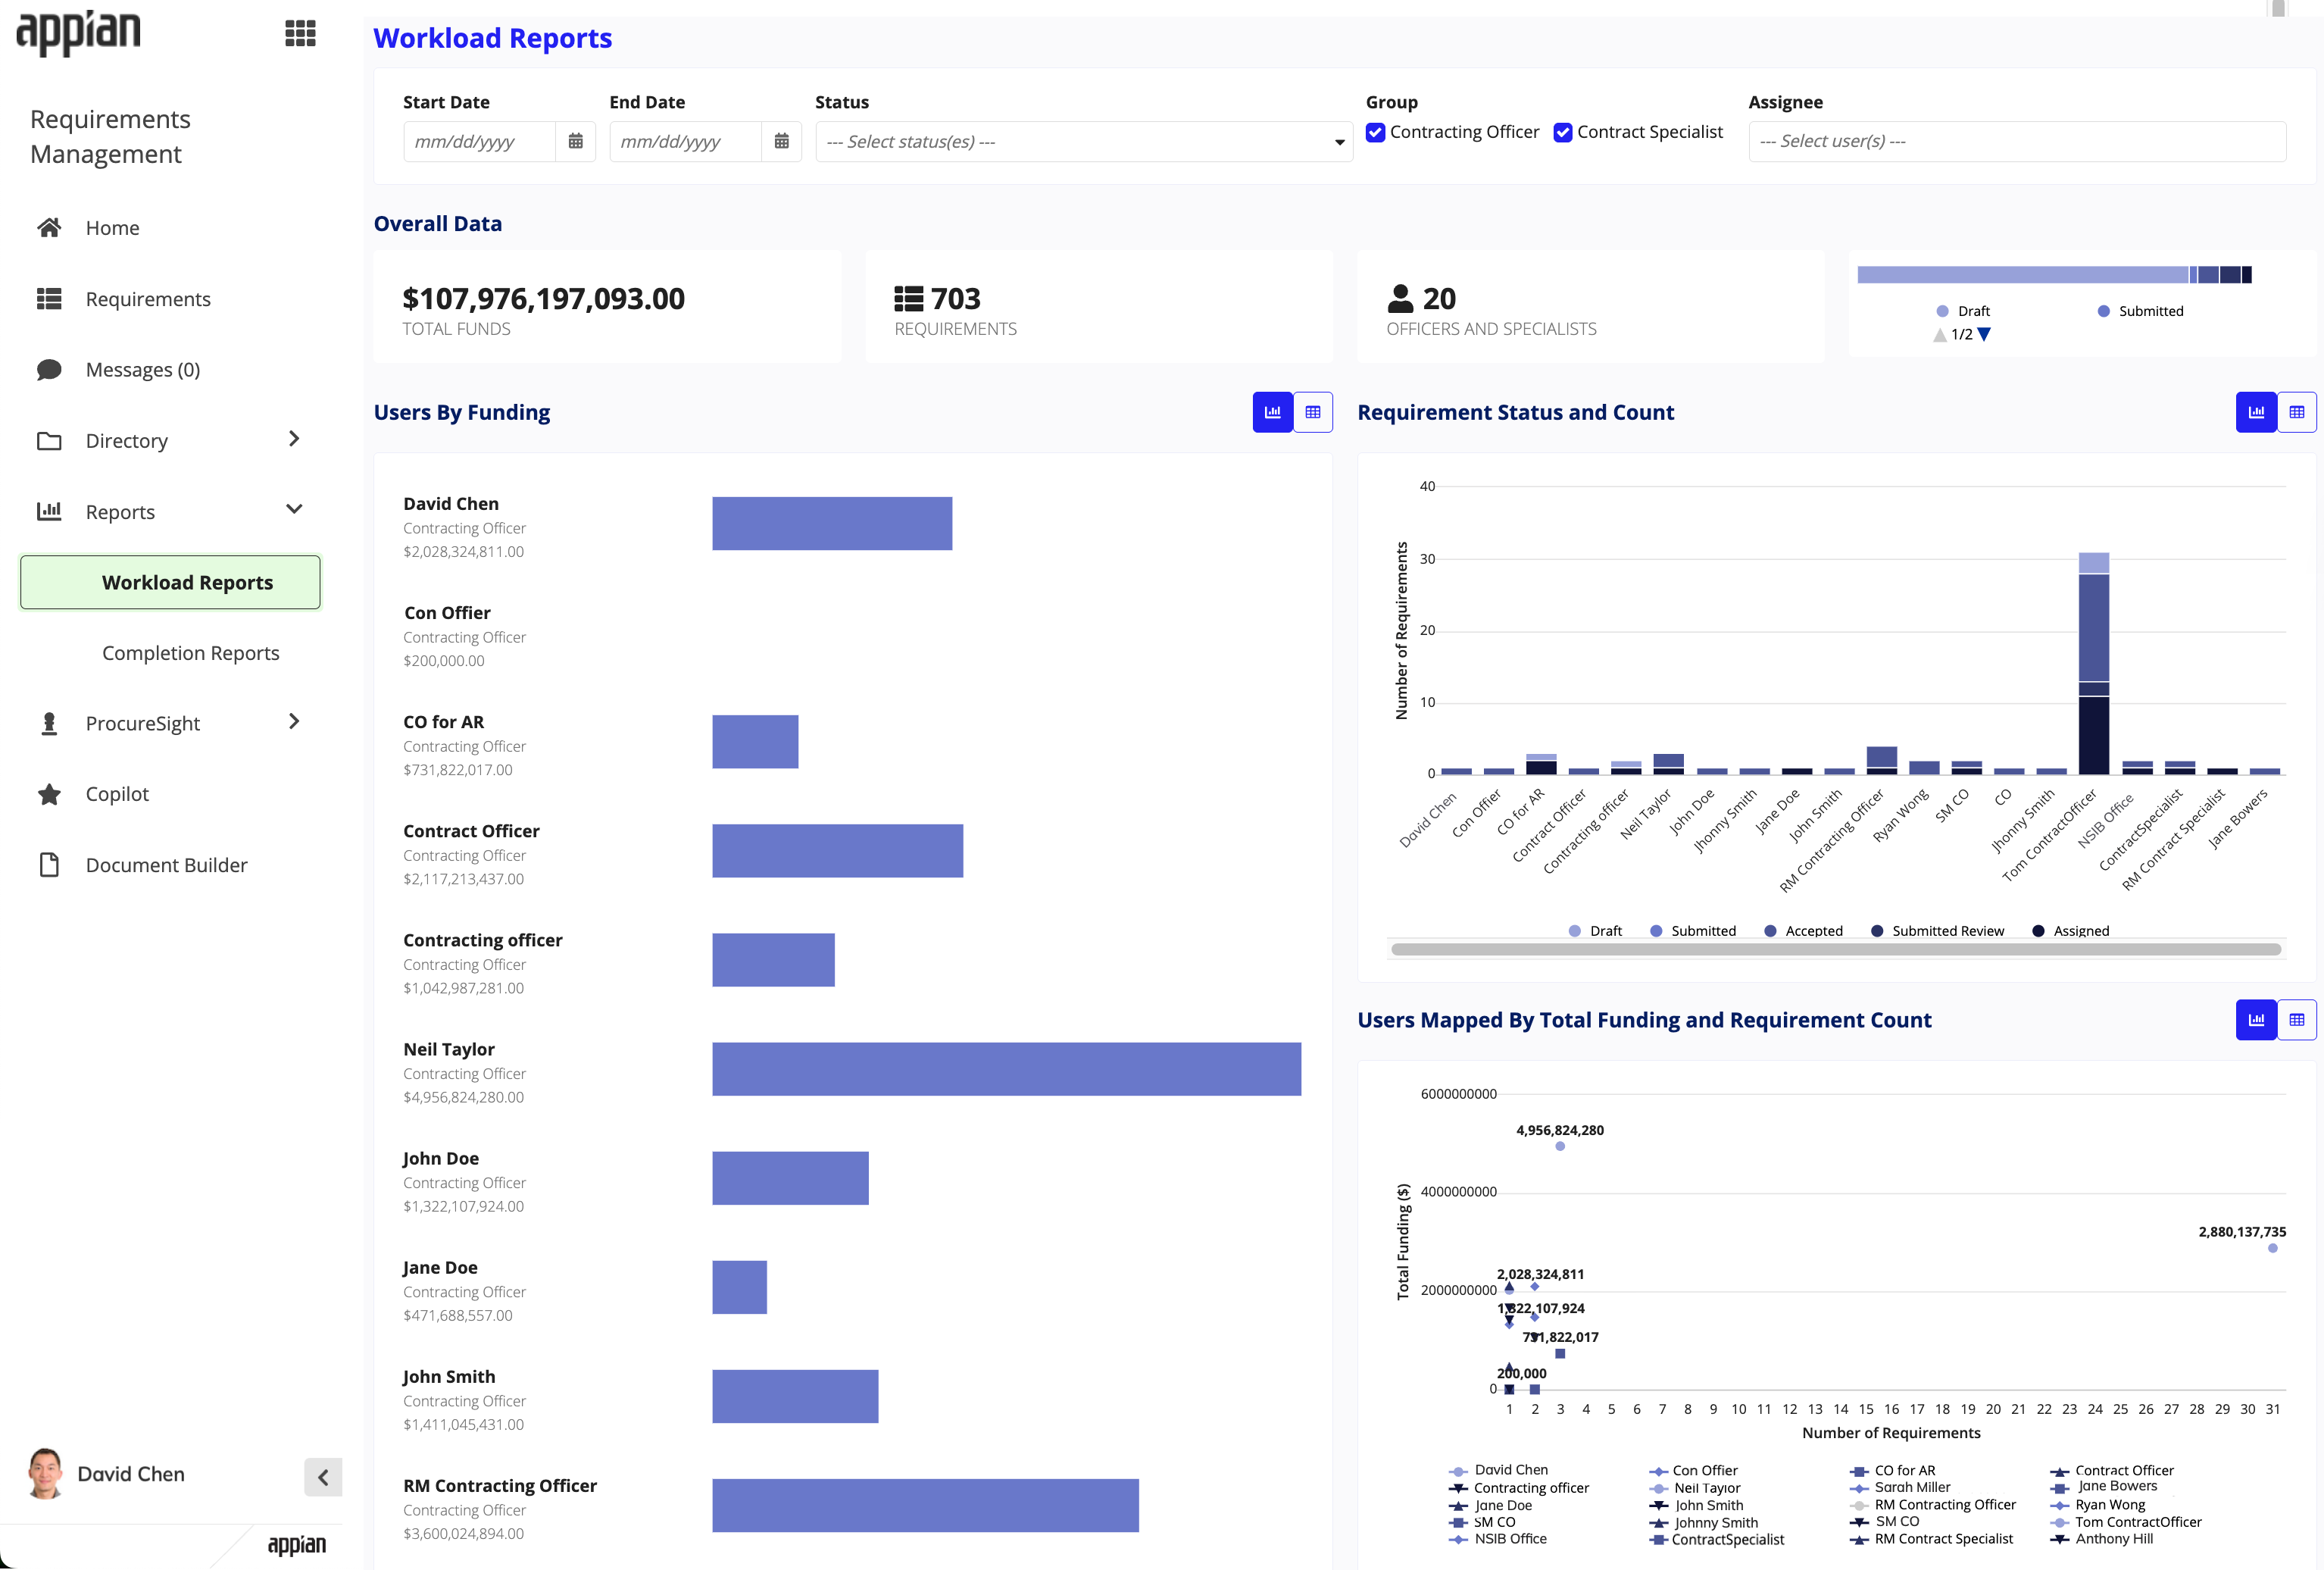
Task: Open Document Builder from the sidebar
Action: [x=166, y=865]
